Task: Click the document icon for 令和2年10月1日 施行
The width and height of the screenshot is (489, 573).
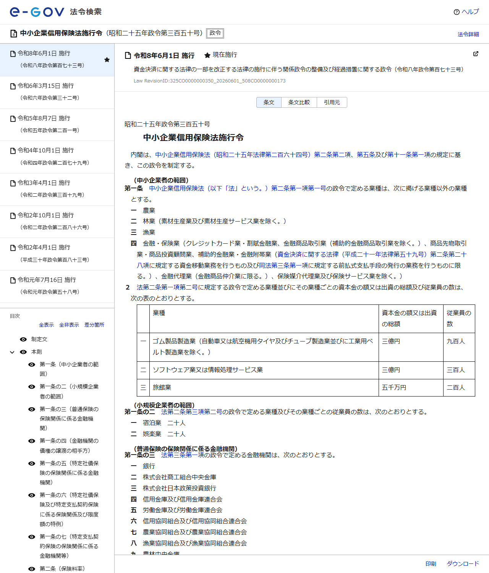Action: coord(13,216)
